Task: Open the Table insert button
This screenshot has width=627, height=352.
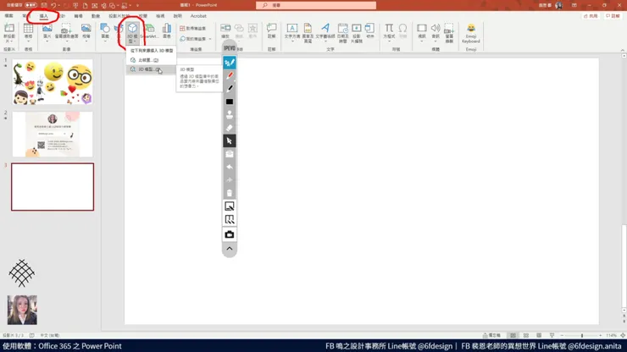Action: tap(28, 33)
